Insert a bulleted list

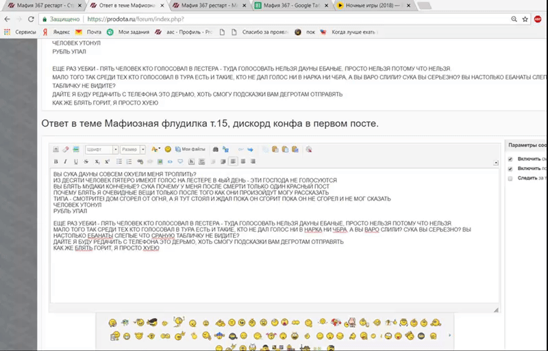pyautogui.click(x=119, y=162)
